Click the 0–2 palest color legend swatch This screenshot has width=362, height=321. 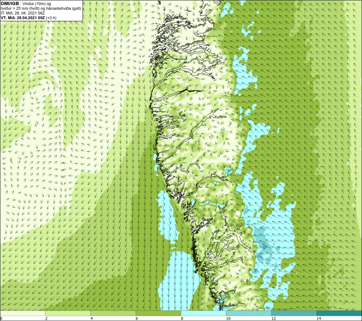22,313
